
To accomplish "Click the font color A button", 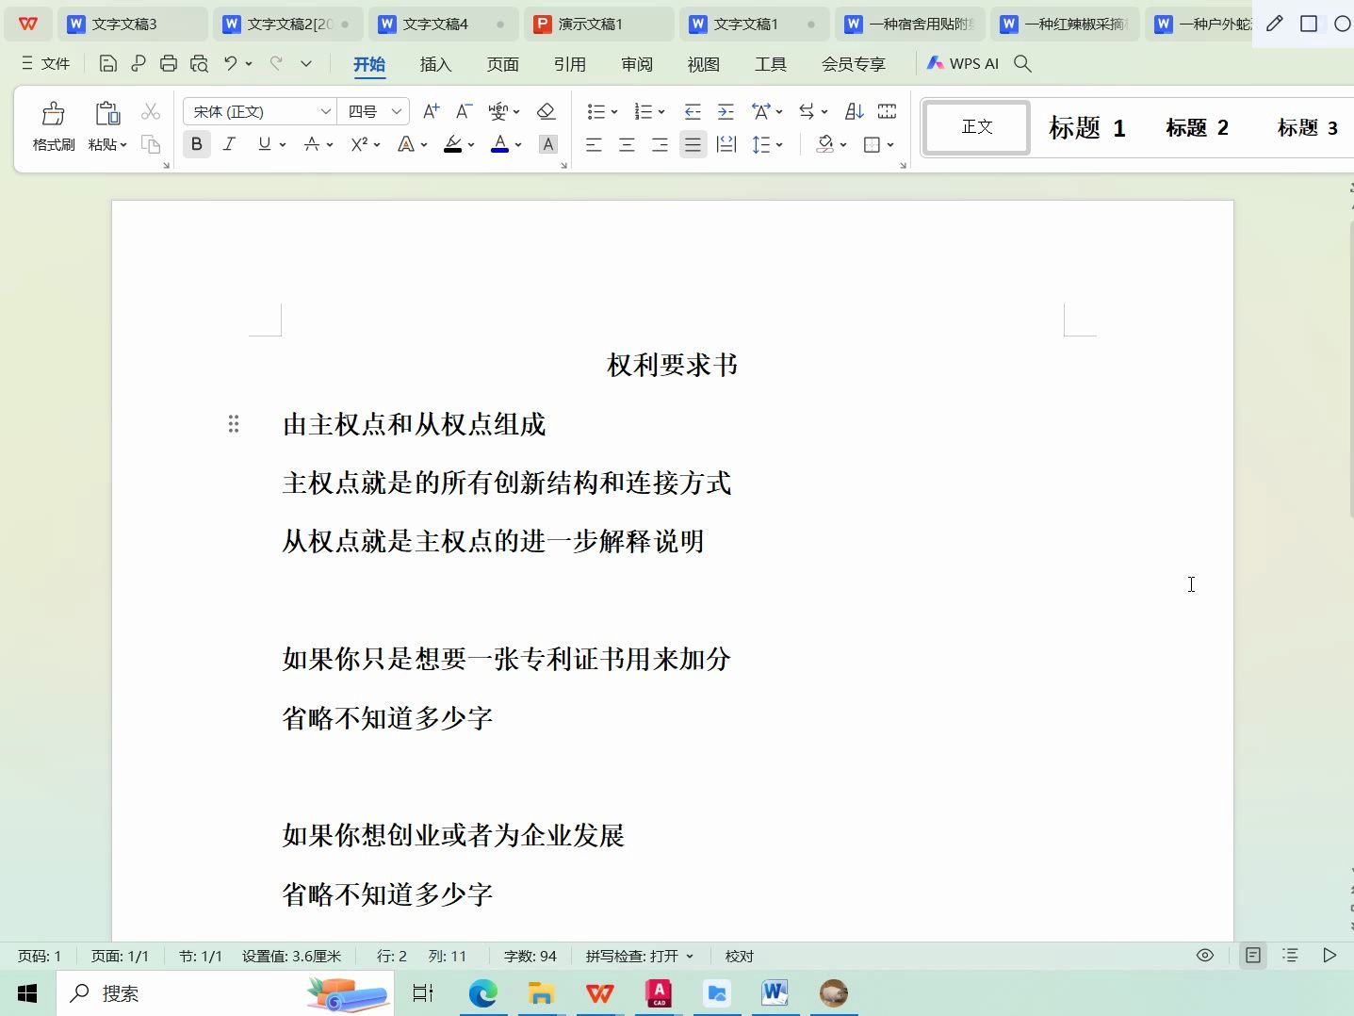I will tap(500, 144).
